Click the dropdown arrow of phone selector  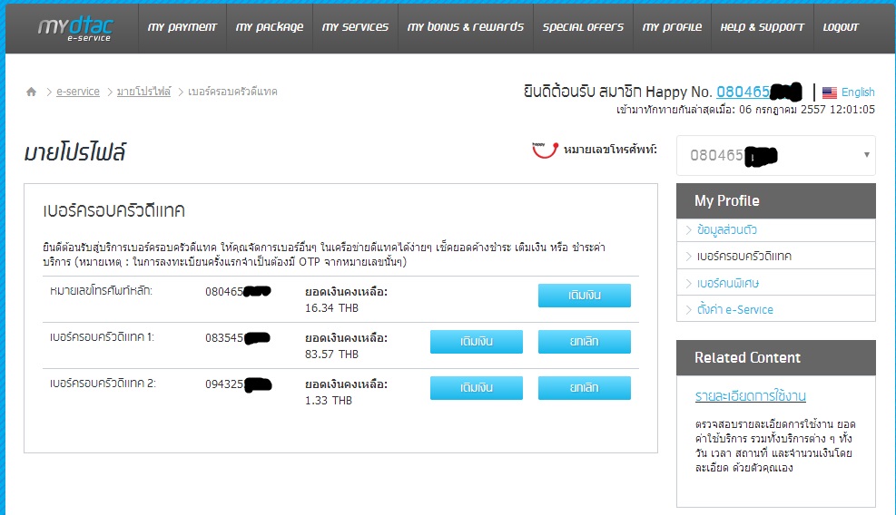point(866,155)
